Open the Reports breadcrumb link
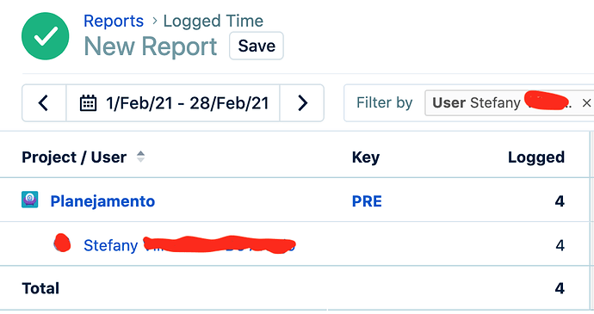 (x=114, y=21)
